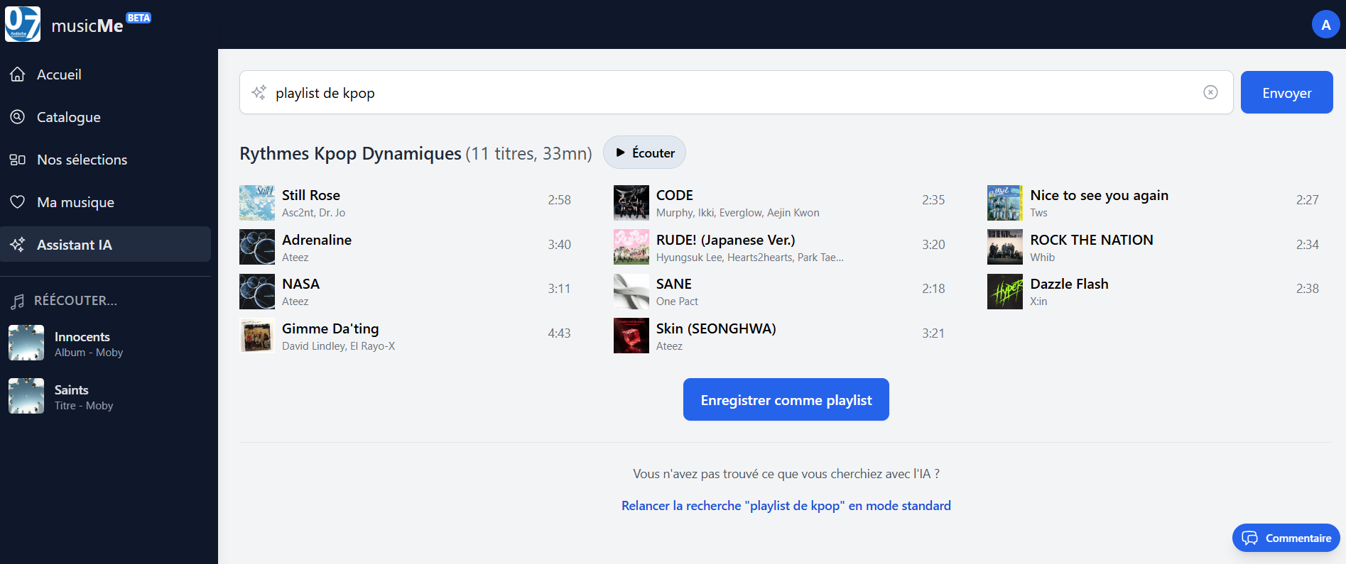Select the track title Gimme Da'ting
This screenshot has height=564, width=1346.
click(x=330, y=328)
